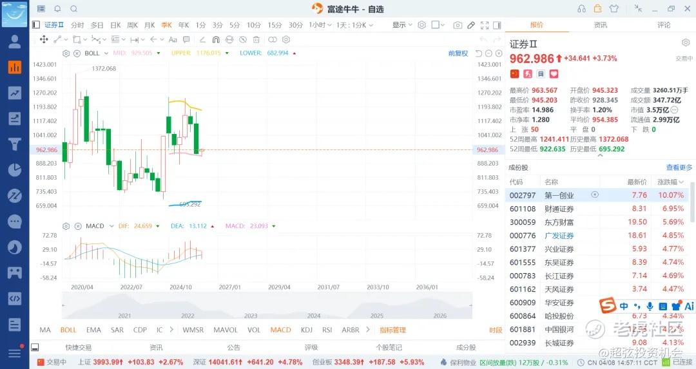Viewport: 696px width, 369px height.
Task: Open notifications bell in title bar
Action: (58, 8)
